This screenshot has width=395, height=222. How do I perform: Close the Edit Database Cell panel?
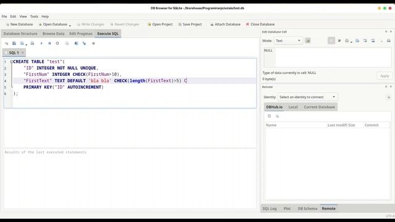391,31
